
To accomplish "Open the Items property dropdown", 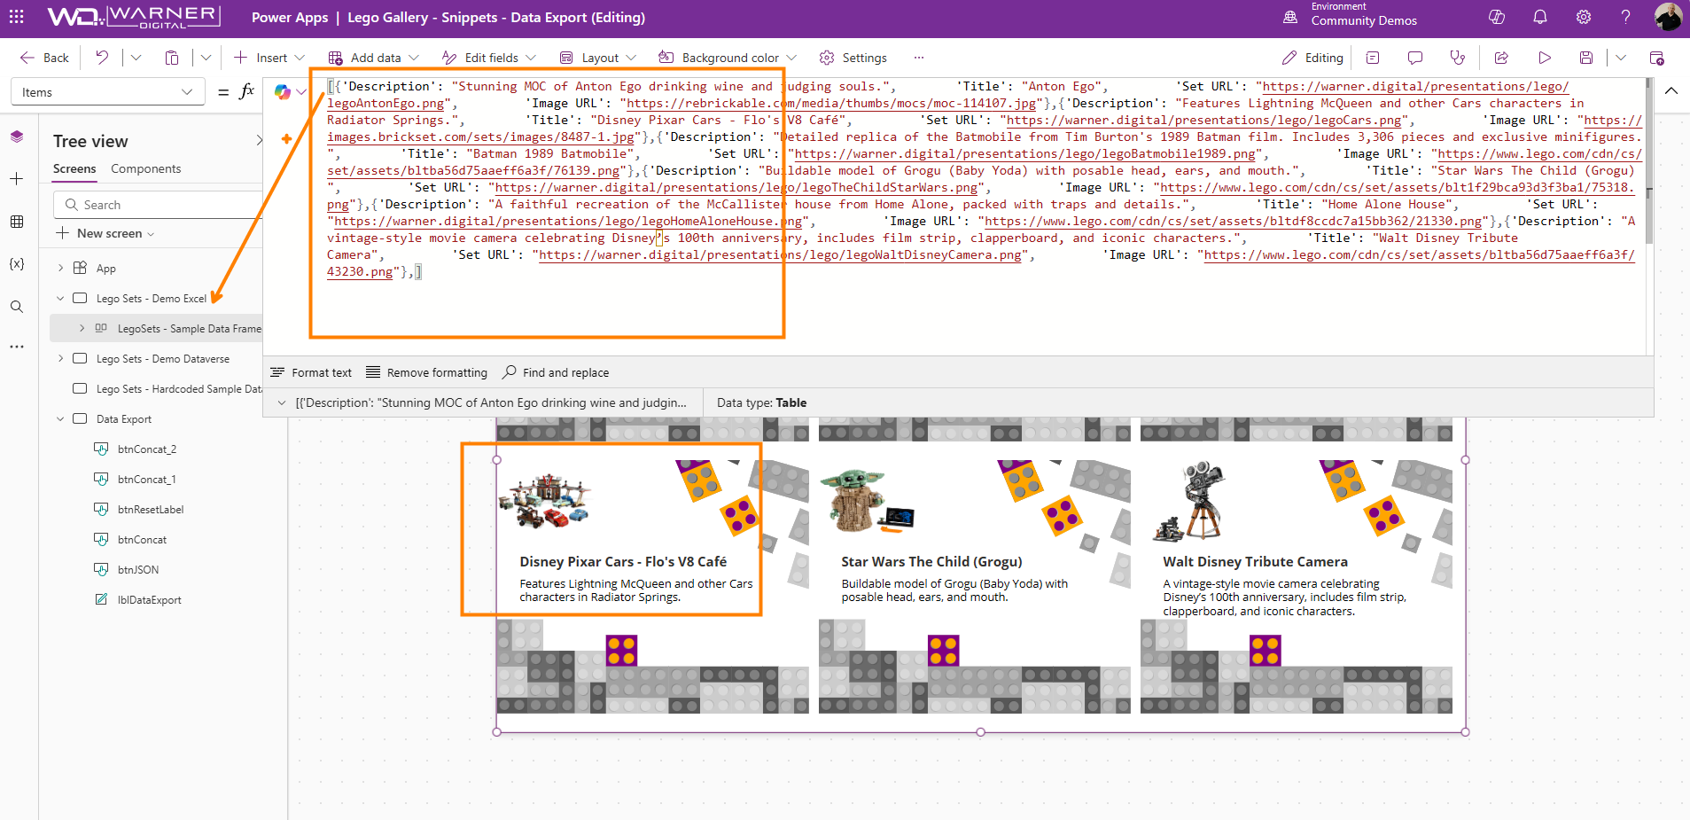I will [107, 92].
